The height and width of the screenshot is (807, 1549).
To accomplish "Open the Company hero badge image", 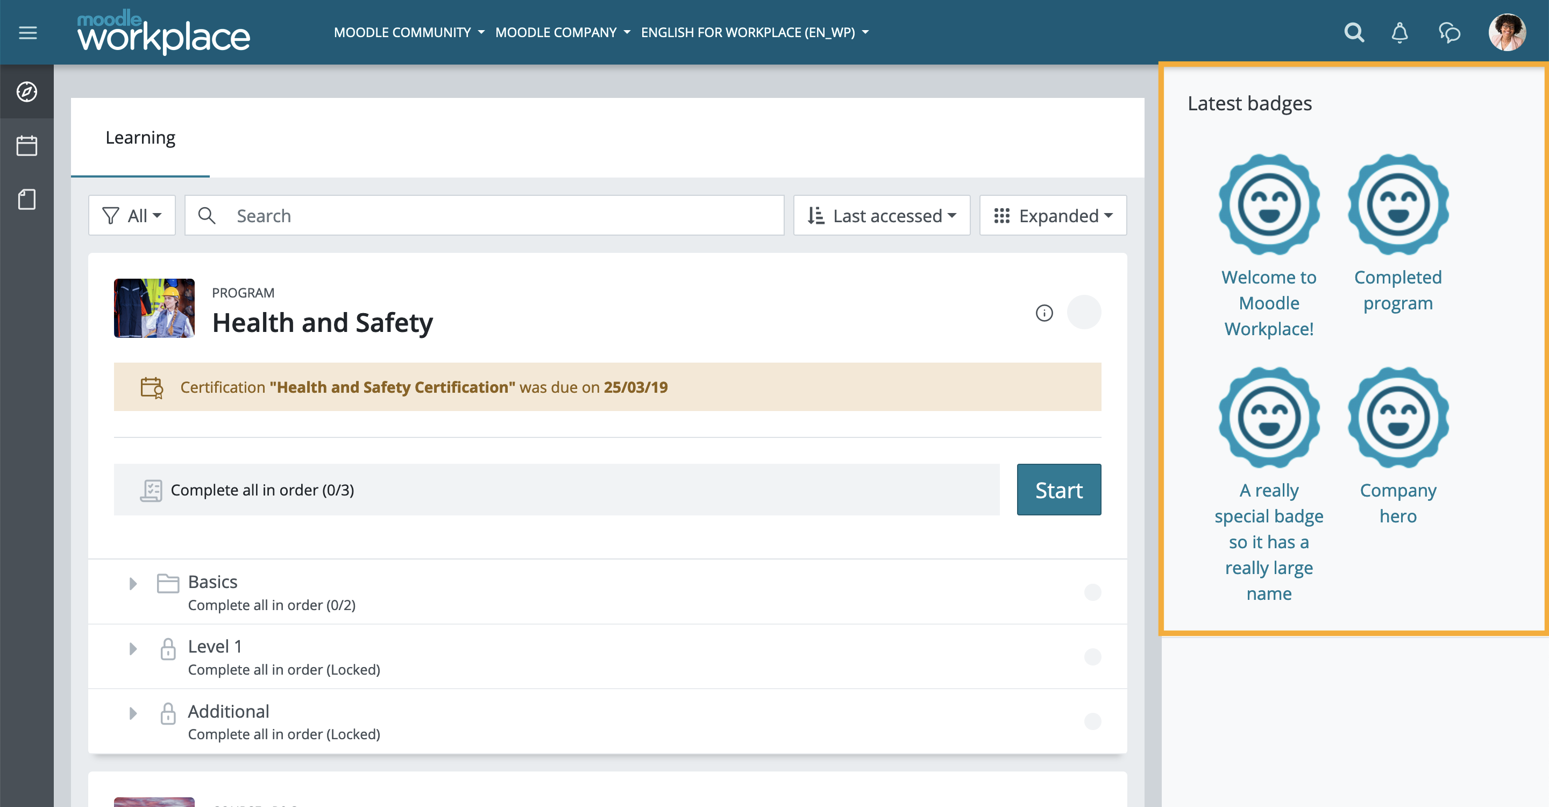I will tap(1398, 417).
